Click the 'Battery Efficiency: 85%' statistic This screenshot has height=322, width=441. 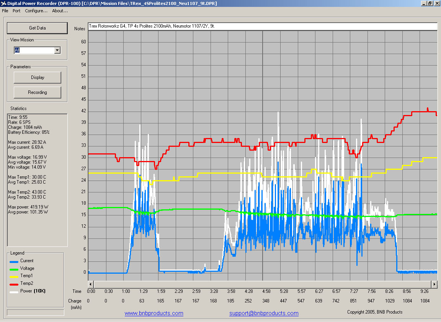coord(29,132)
